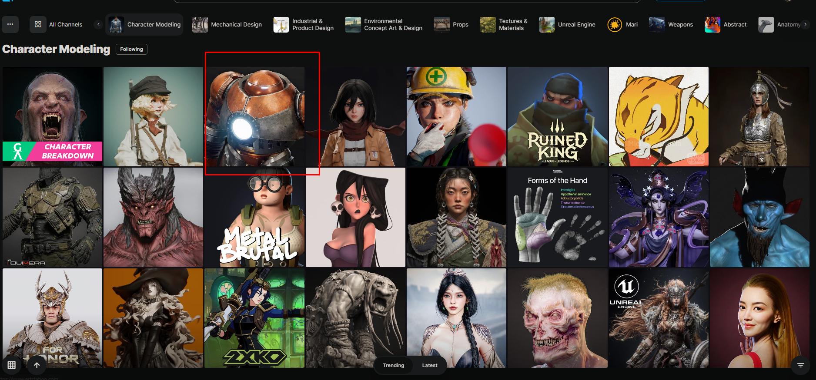Toggle the Following button for Character Modeling
This screenshot has height=380, width=816.
131,49
